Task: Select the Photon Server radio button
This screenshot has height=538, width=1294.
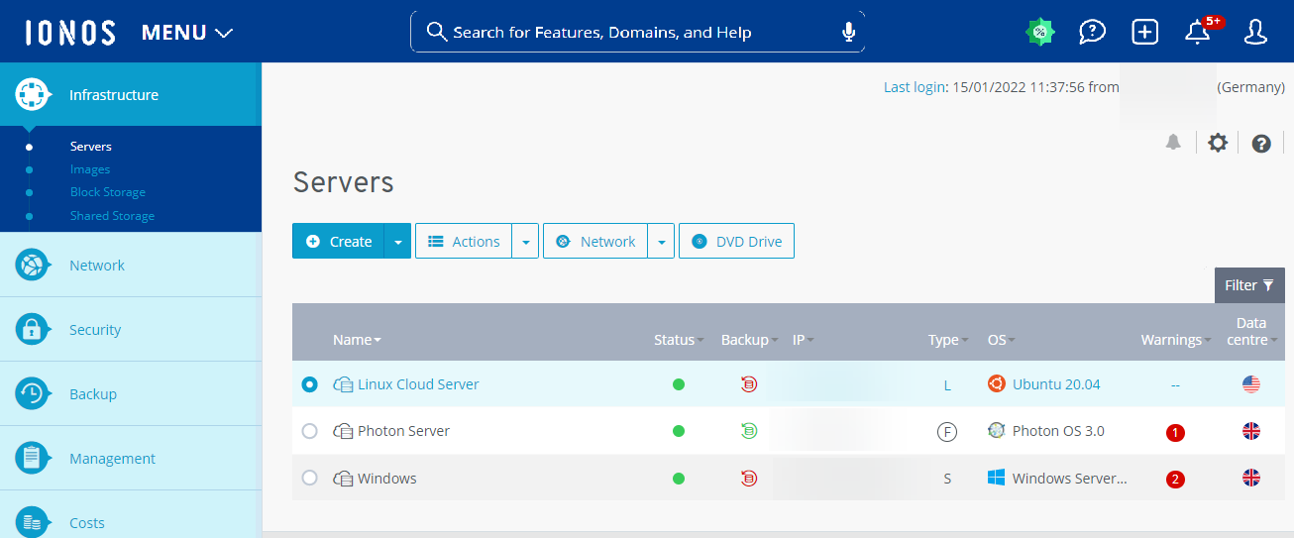Action: (310, 431)
